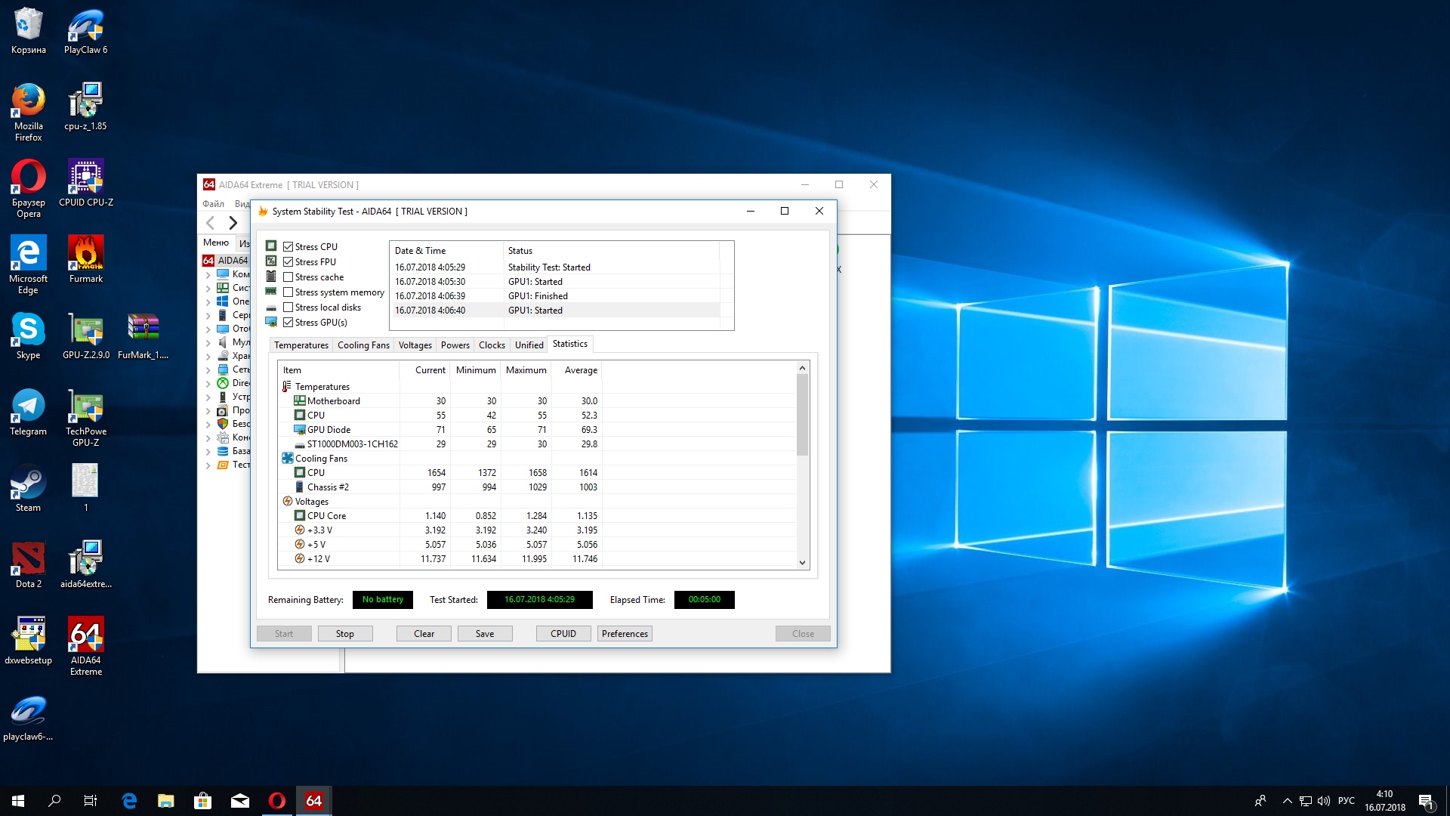Image resolution: width=1450 pixels, height=816 pixels.
Task: Open the PlayClaw 6 desktop icon
Action: pos(85,31)
